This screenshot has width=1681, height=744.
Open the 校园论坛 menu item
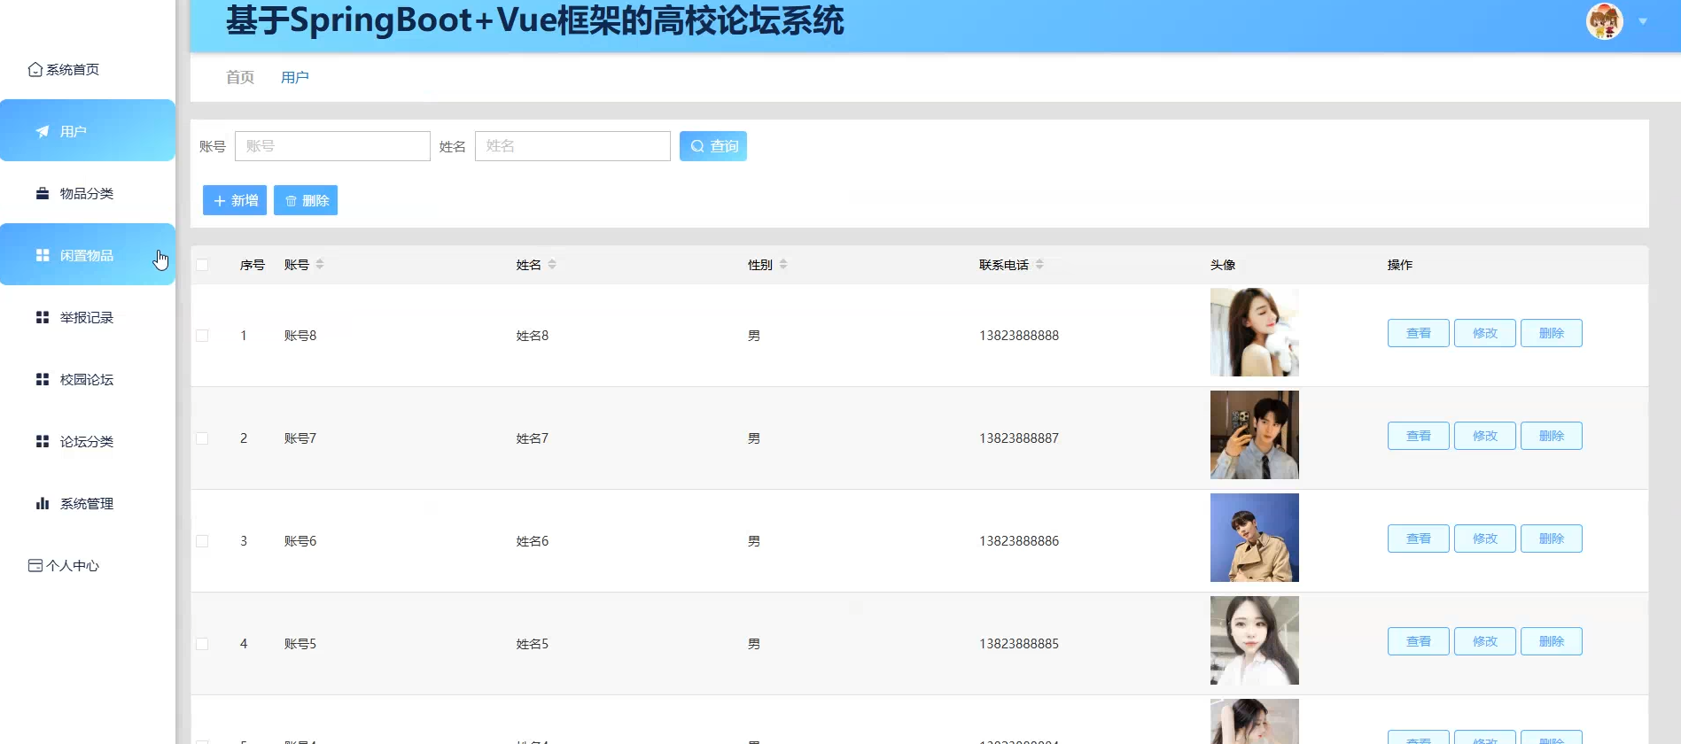[x=88, y=379]
